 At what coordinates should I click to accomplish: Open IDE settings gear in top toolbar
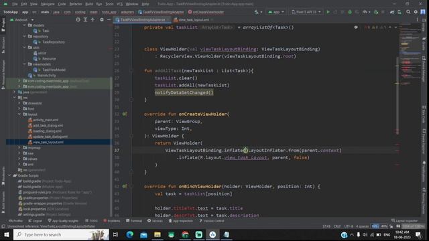click(x=416, y=12)
